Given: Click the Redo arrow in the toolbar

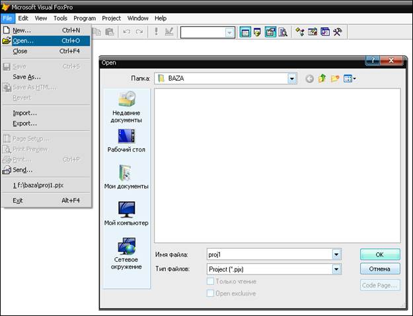Looking at the screenshot, I should point(139,32).
